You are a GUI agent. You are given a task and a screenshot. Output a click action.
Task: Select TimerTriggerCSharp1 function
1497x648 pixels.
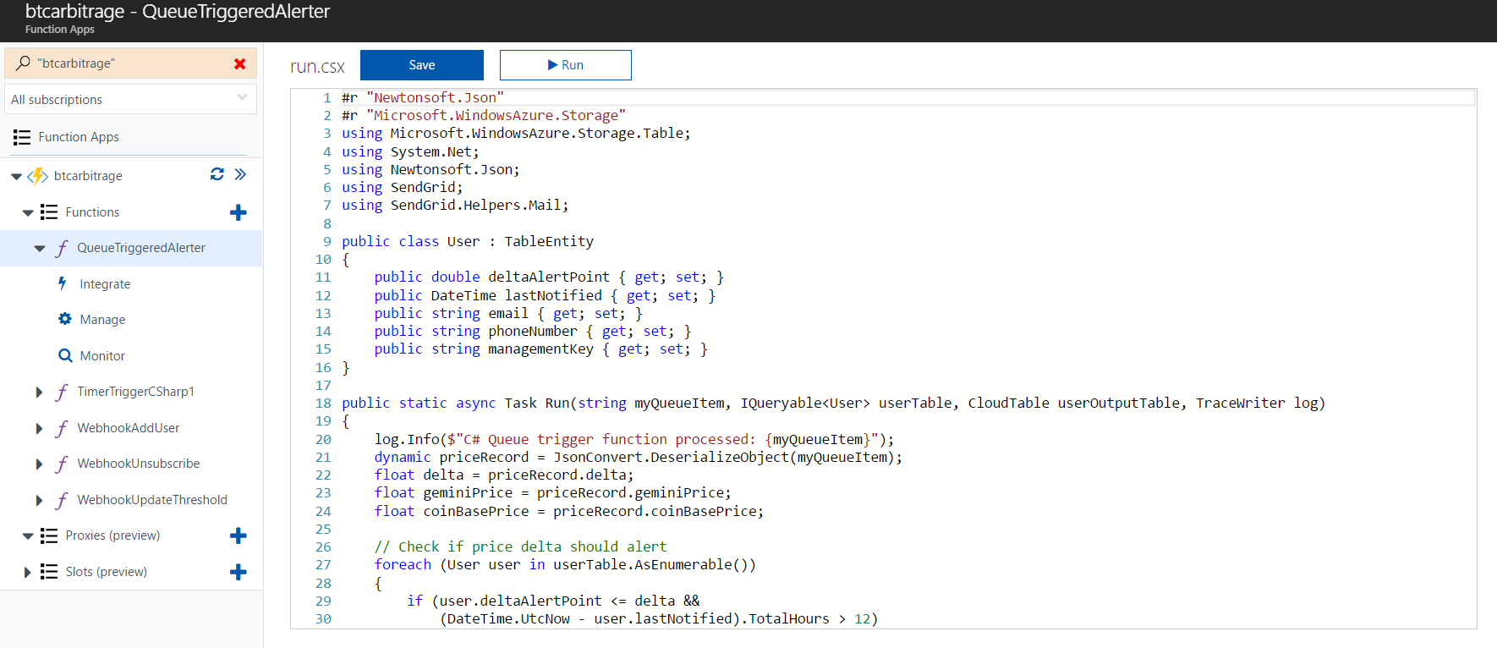coord(135,392)
